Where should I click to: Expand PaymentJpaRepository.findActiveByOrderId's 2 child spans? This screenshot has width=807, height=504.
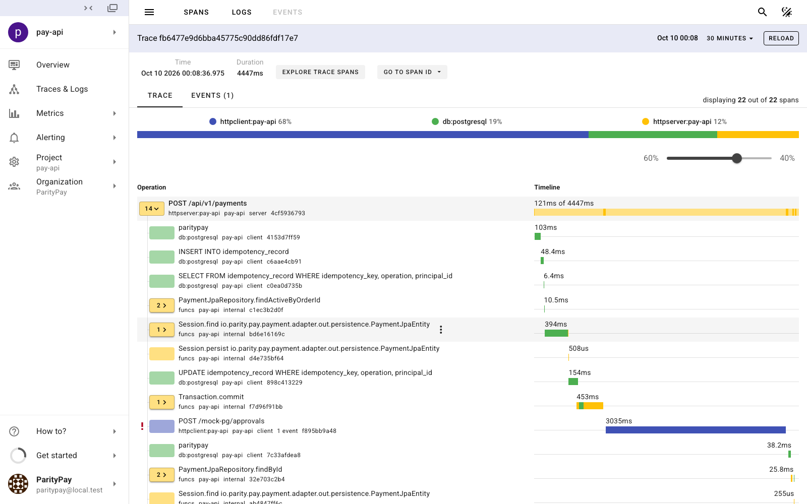162,305
